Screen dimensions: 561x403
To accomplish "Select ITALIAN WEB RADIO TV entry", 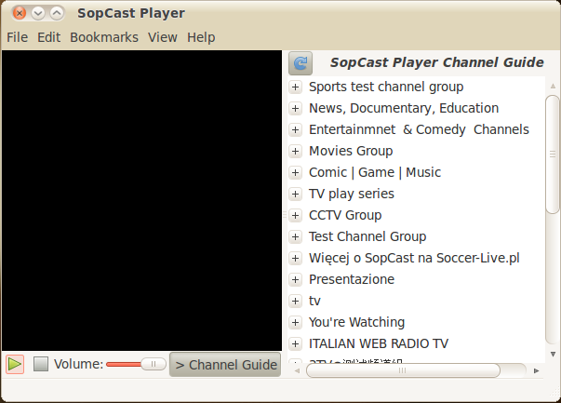I will [x=378, y=343].
